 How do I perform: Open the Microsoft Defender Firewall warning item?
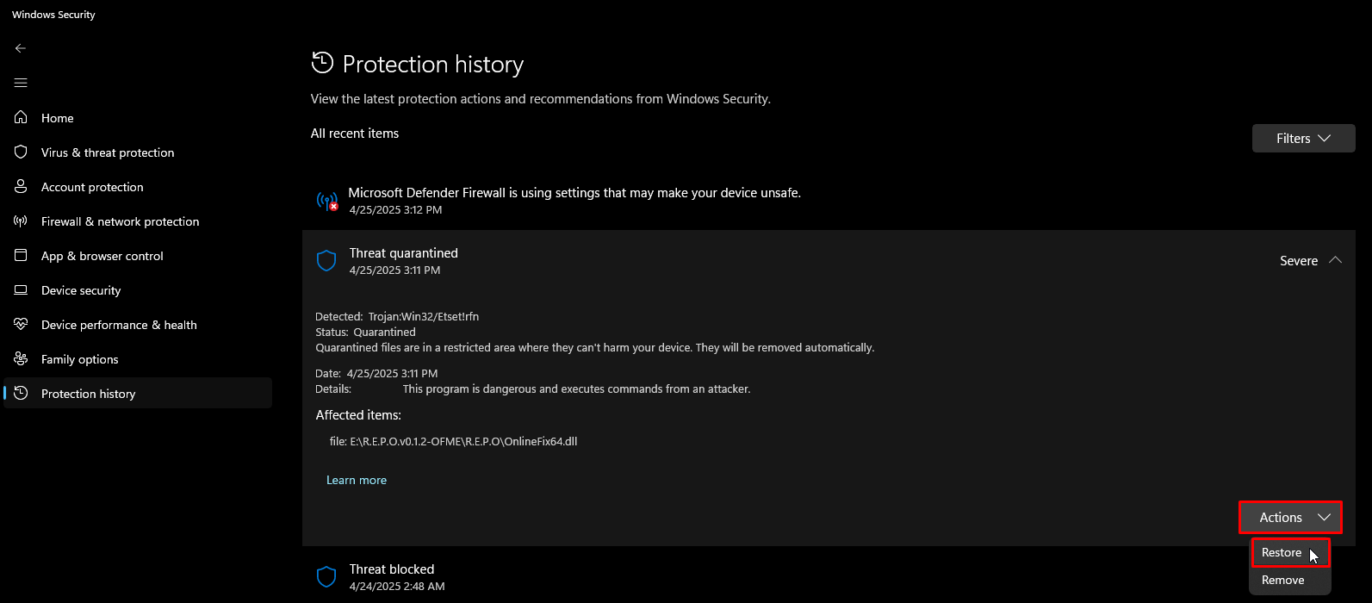coord(574,193)
